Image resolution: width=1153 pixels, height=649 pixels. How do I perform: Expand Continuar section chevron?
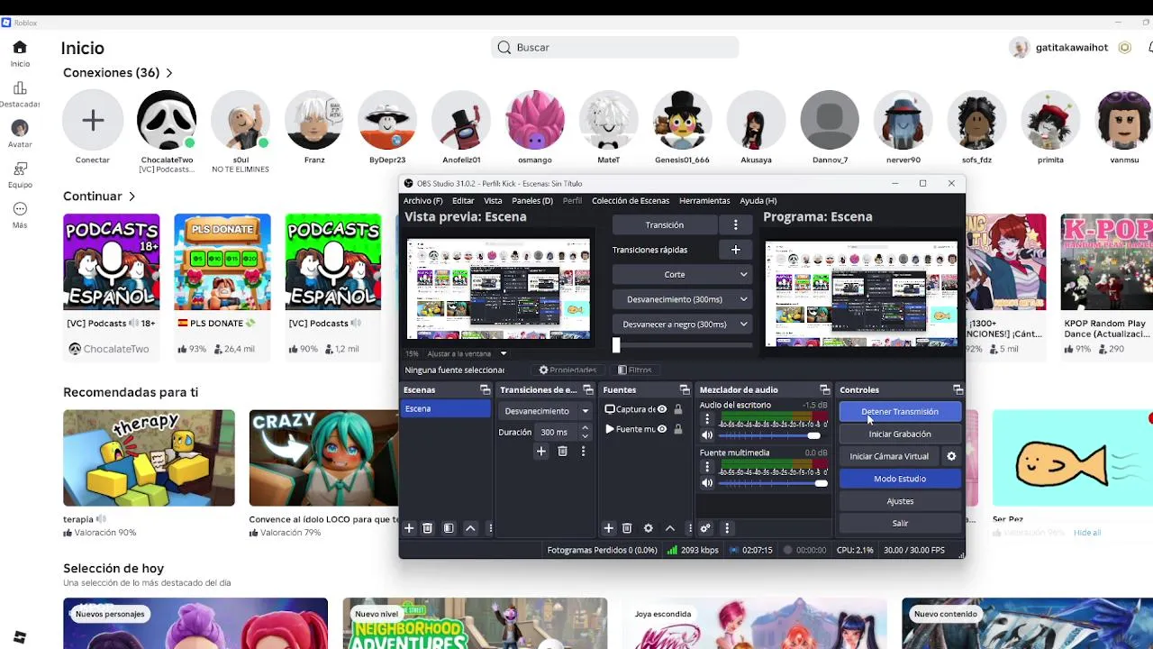coord(132,197)
